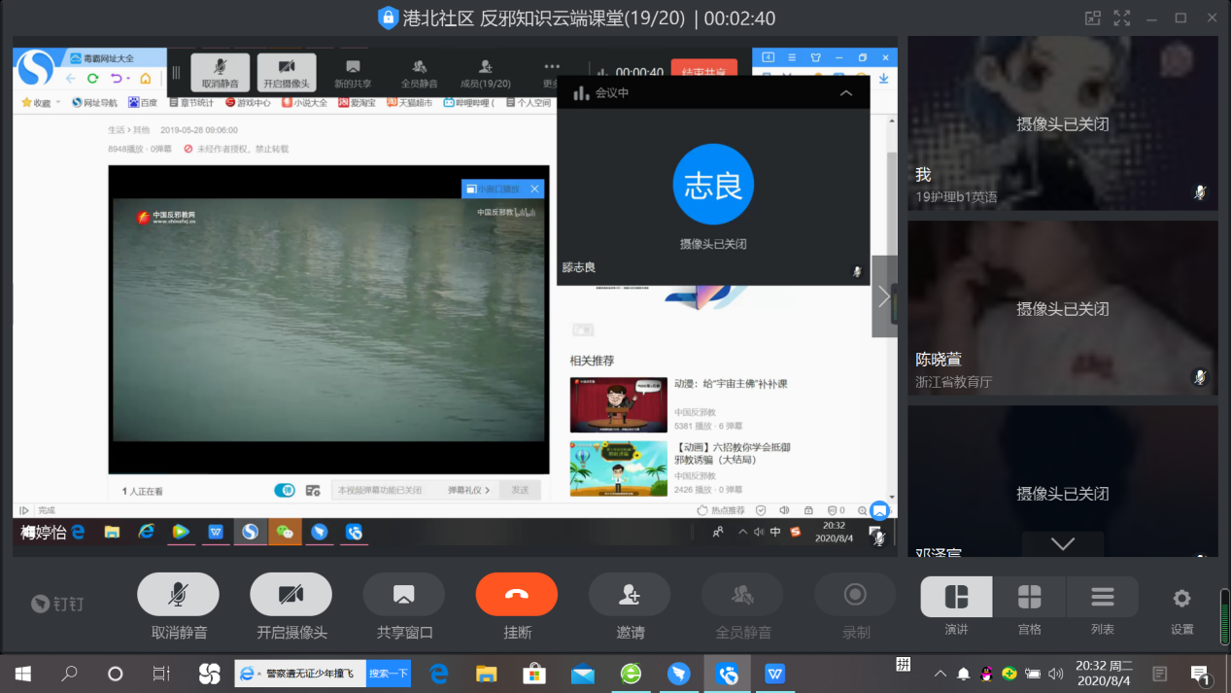Expand participant list down chevron

click(x=1063, y=544)
